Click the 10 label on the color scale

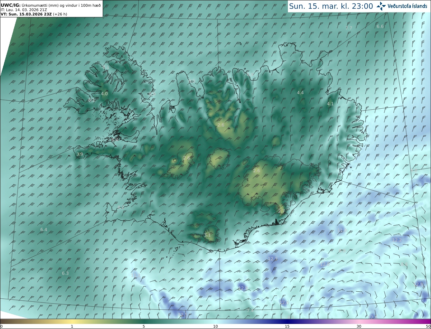tap(215, 326)
